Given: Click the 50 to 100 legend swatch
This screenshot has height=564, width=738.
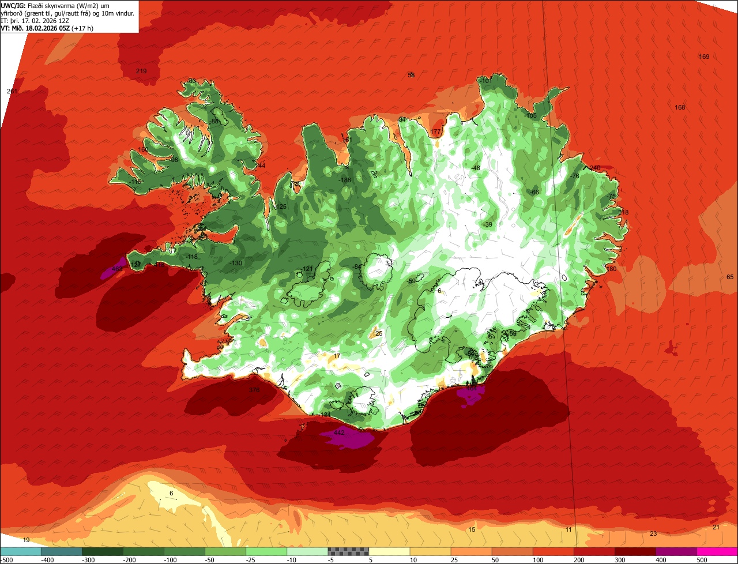Looking at the screenshot, I should [512, 551].
